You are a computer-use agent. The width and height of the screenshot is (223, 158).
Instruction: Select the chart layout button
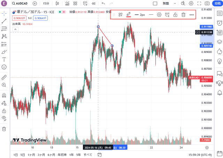click(155, 3)
